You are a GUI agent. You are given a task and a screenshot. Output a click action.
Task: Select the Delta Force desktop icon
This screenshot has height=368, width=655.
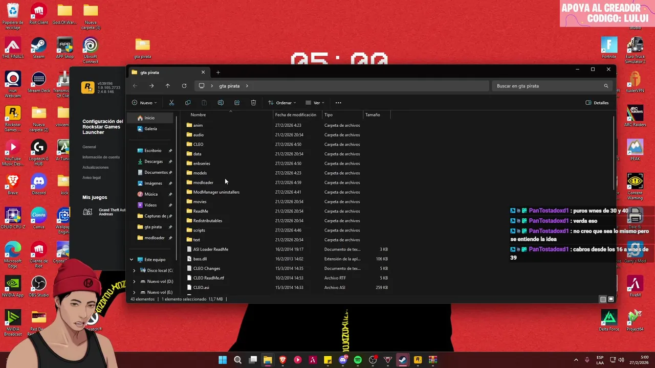(x=609, y=321)
